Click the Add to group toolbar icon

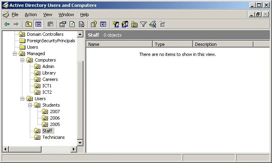coord(162,24)
